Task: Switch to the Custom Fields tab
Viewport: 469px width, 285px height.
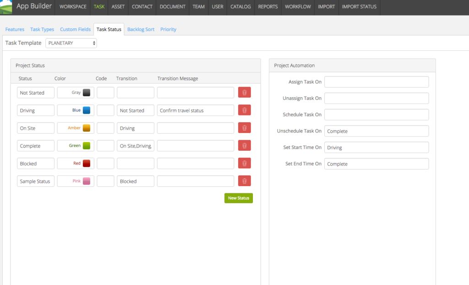Action: click(x=76, y=29)
